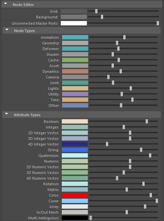Open the Background color swatch
Screen dimensions: 164x221
74,17
